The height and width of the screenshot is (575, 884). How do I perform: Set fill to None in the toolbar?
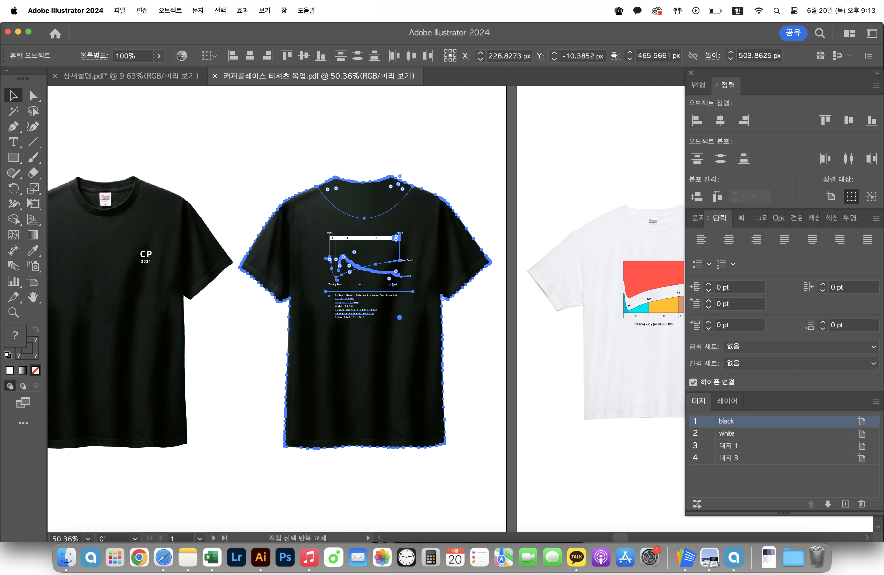point(36,370)
